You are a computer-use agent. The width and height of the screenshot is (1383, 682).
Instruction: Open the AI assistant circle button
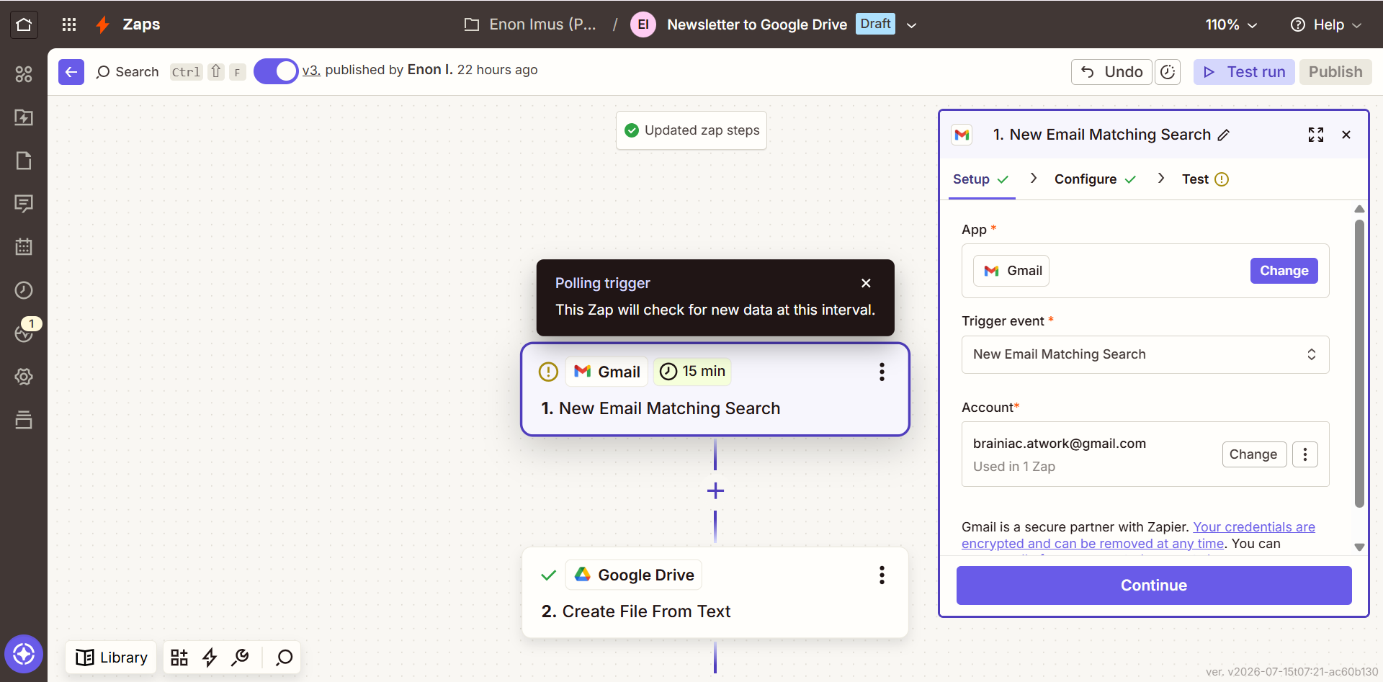click(x=24, y=654)
